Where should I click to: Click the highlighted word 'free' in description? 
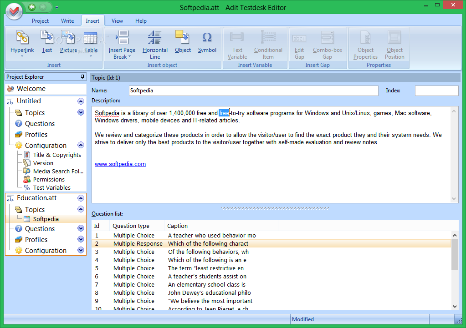coord(224,113)
